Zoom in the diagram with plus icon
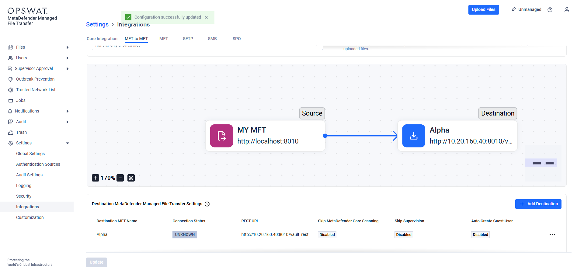 click(x=96, y=178)
